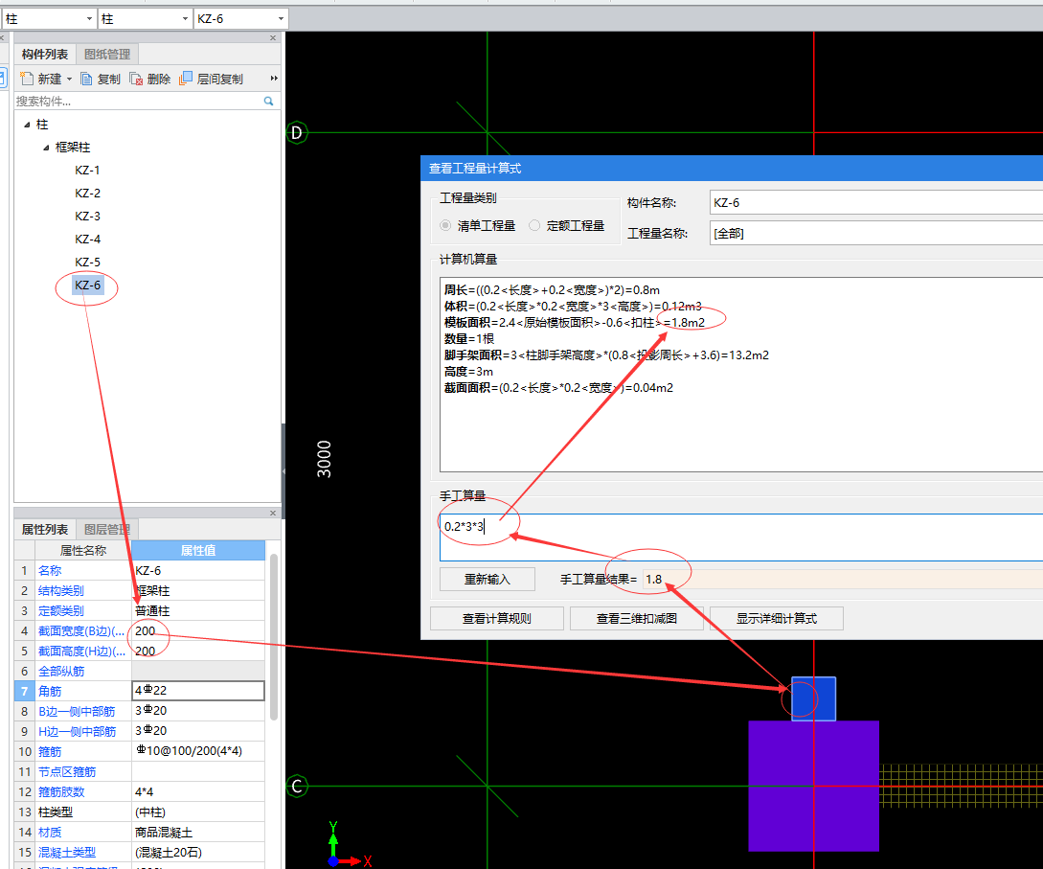Click the axis label C bubble
The width and height of the screenshot is (1043, 869).
(x=297, y=786)
